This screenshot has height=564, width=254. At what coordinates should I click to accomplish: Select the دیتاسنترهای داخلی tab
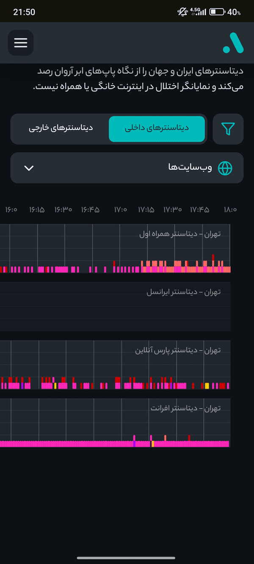[157, 129]
